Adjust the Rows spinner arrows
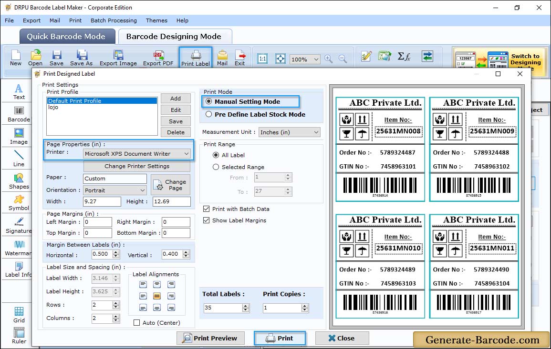This screenshot has width=551, height=349. pyautogui.click(x=116, y=305)
